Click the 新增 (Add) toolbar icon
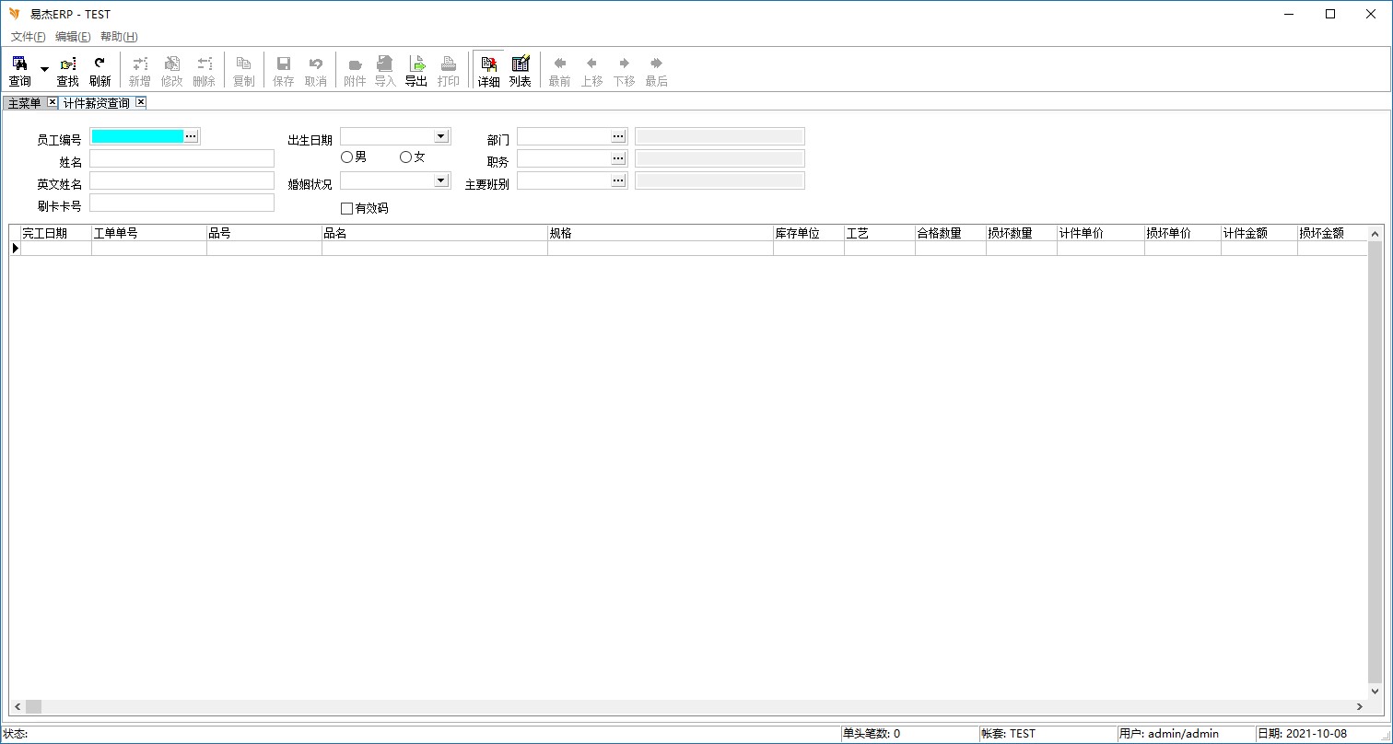This screenshot has height=744, width=1393. tap(139, 71)
